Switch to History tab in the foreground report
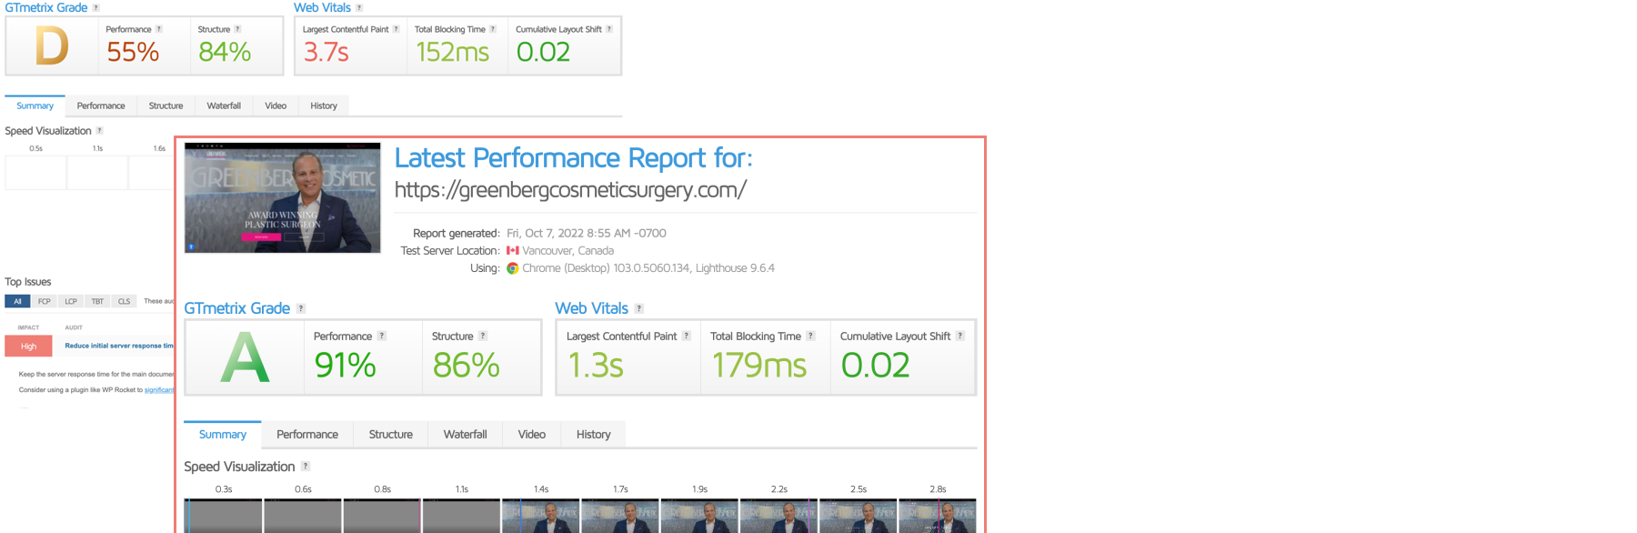This screenshot has height=533, width=1637. [593, 435]
